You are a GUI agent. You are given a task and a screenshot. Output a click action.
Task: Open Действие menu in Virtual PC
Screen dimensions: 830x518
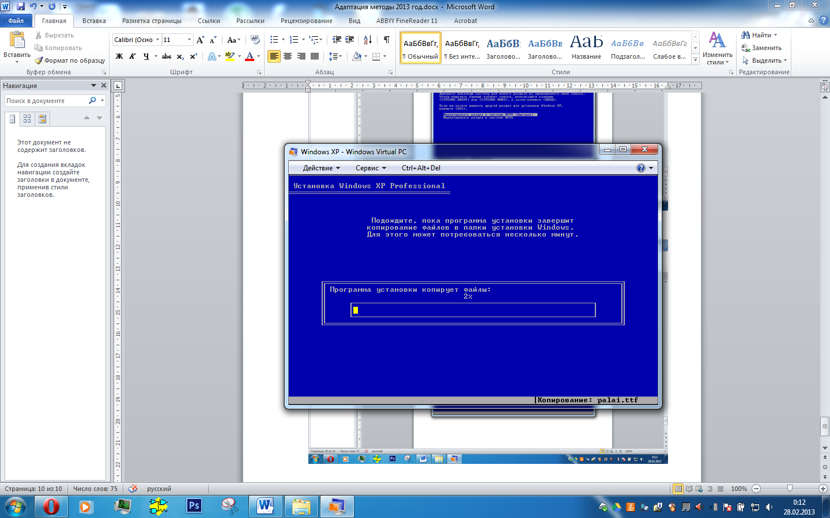point(321,168)
